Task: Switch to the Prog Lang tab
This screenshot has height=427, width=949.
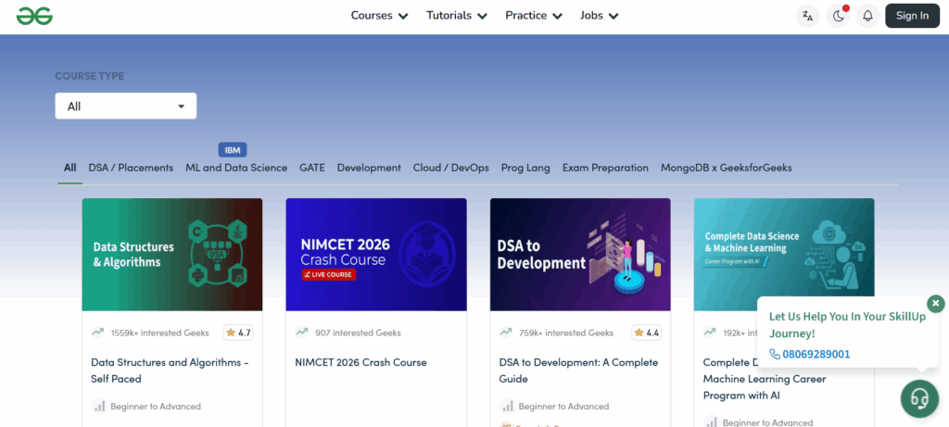Action: (x=525, y=169)
